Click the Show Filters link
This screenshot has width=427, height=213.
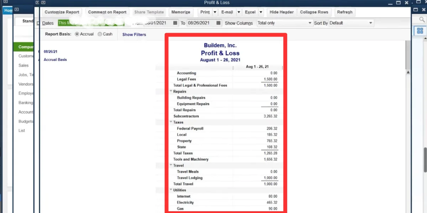coord(134,34)
